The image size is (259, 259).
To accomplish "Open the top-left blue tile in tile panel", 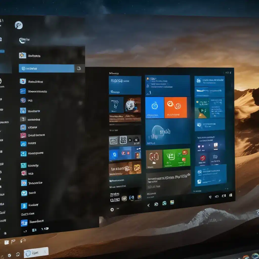I will (x=125, y=85).
